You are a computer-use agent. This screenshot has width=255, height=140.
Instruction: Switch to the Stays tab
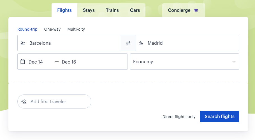pos(89,10)
